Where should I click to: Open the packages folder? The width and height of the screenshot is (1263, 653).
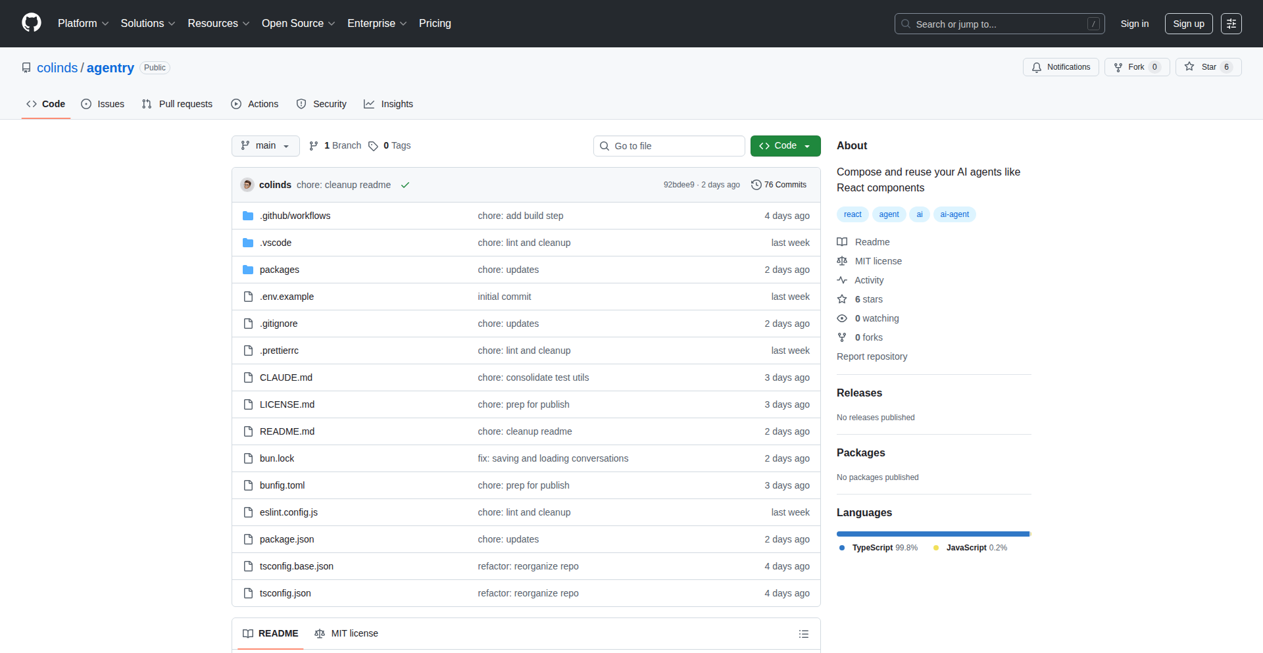pyautogui.click(x=279, y=270)
